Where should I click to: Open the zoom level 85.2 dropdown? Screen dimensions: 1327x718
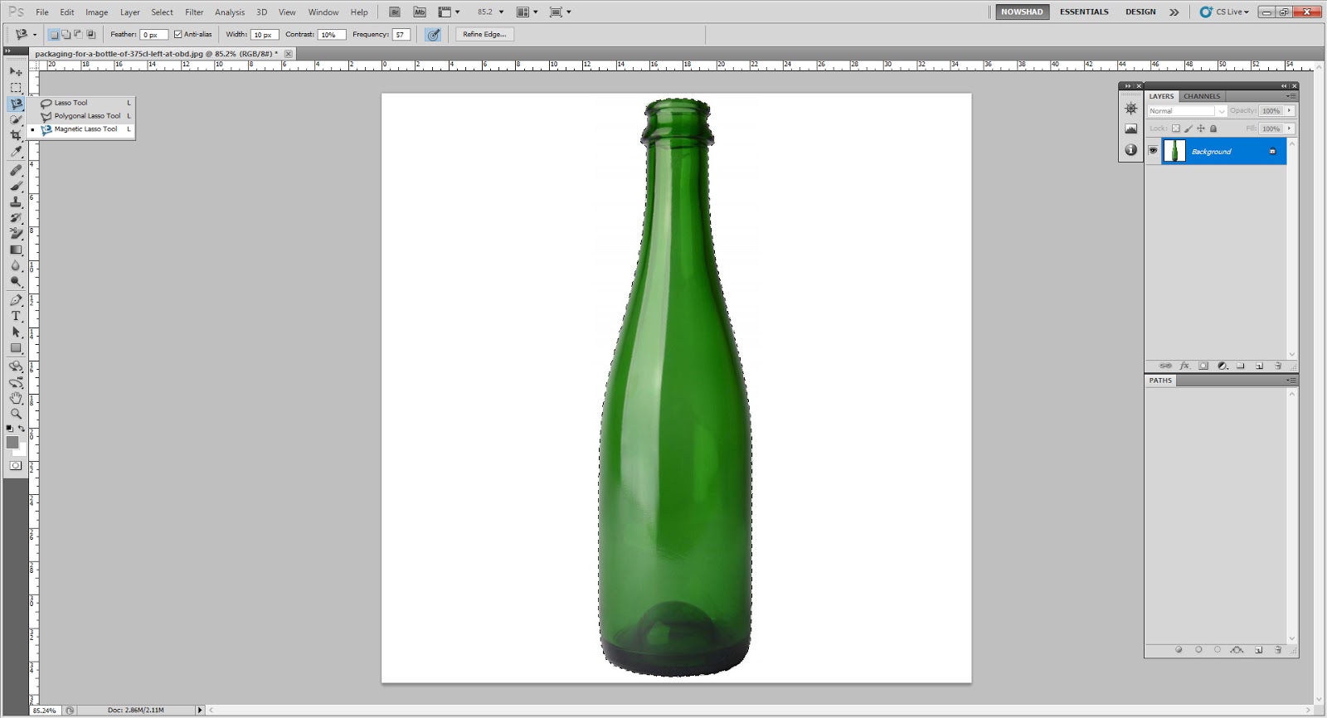pyautogui.click(x=501, y=12)
